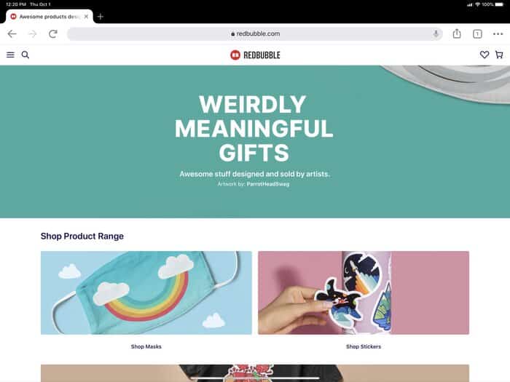Open the shopping cart icon
The height and width of the screenshot is (382, 510).
click(499, 55)
